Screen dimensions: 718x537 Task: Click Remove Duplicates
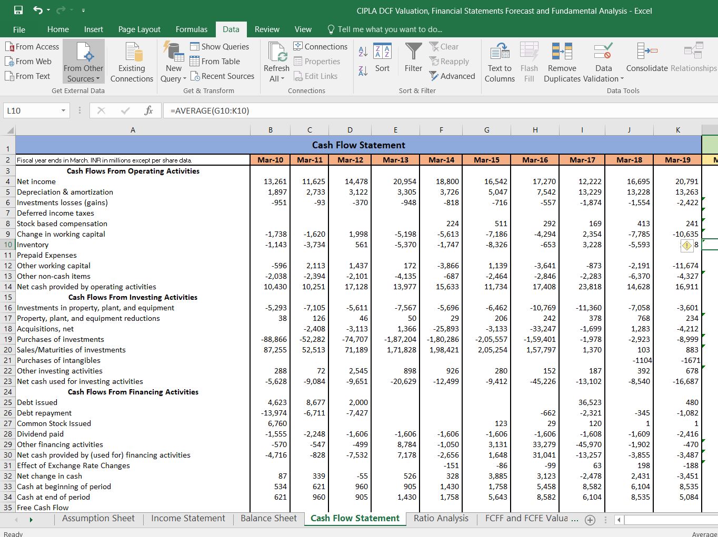[562, 62]
